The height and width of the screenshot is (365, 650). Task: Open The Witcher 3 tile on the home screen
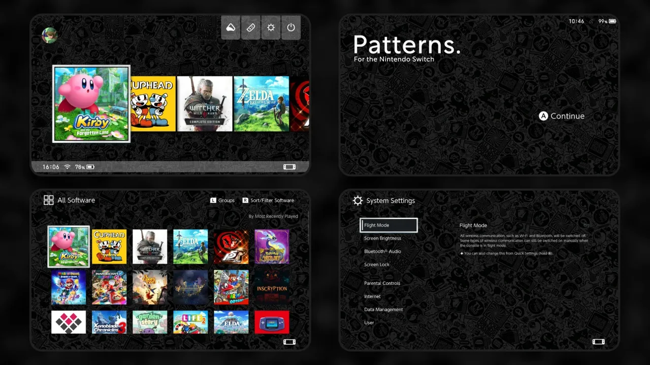[x=205, y=104]
